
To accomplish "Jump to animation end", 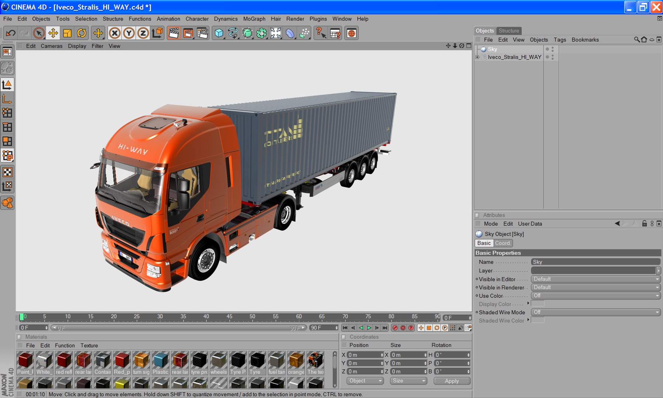I will tap(385, 328).
